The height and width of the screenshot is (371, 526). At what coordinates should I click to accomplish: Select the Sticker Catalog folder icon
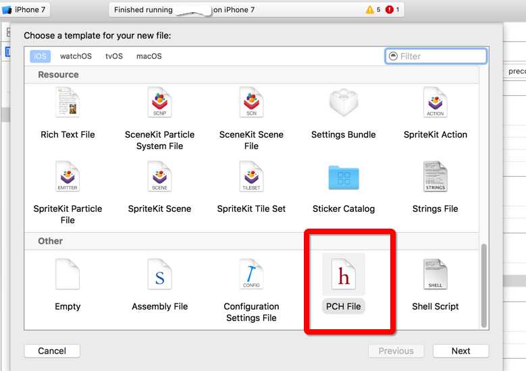[344, 177]
